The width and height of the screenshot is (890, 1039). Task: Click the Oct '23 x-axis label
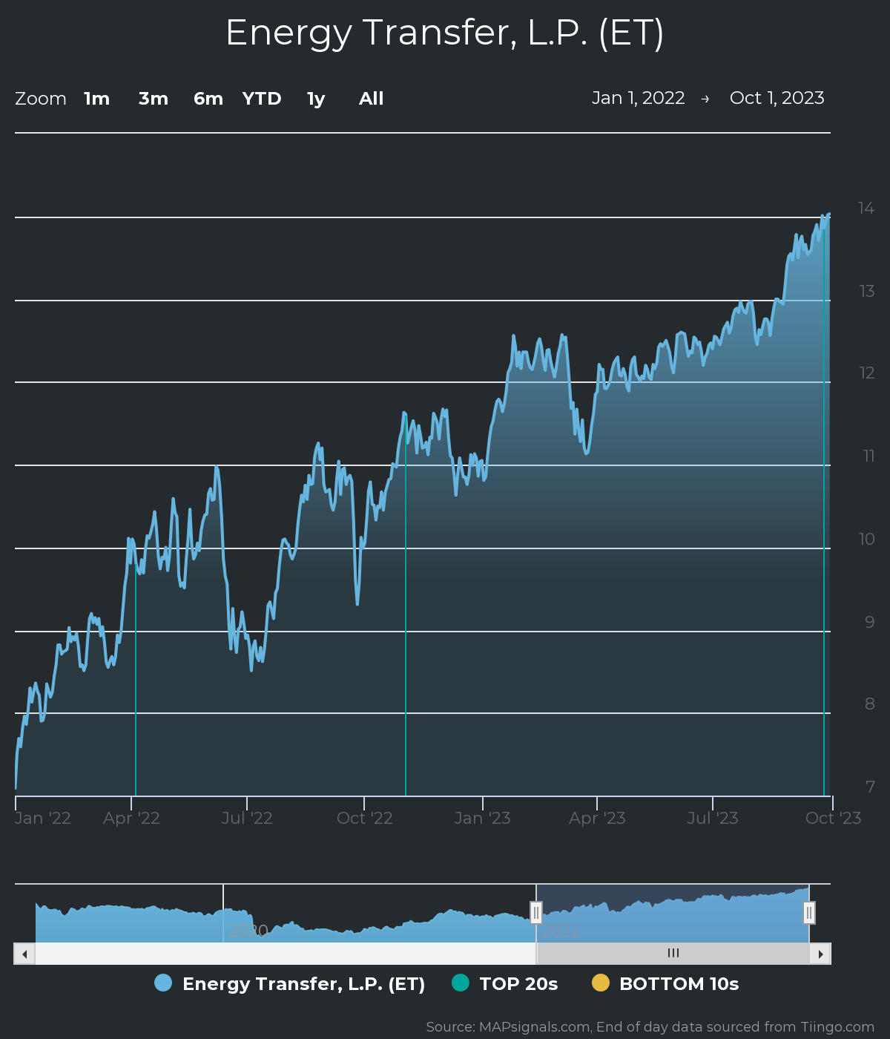pyautogui.click(x=833, y=818)
